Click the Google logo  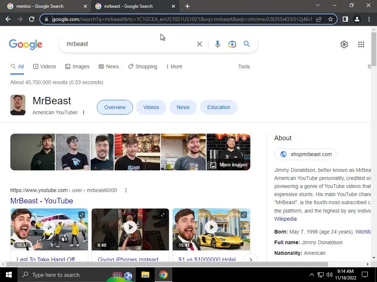coord(25,44)
